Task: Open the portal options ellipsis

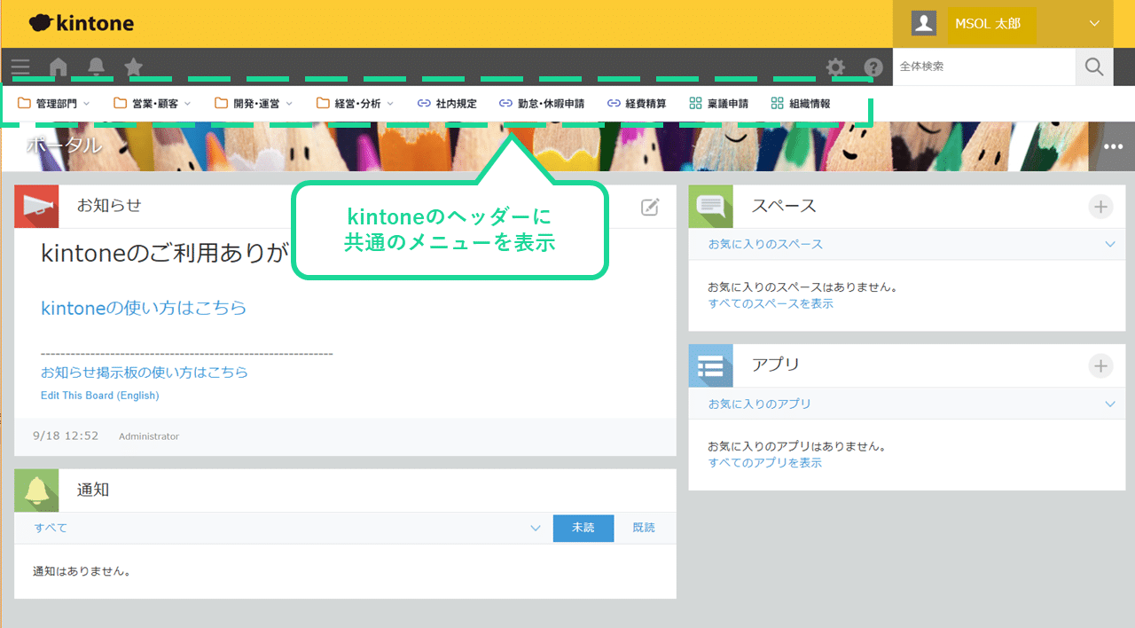Action: (1113, 147)
